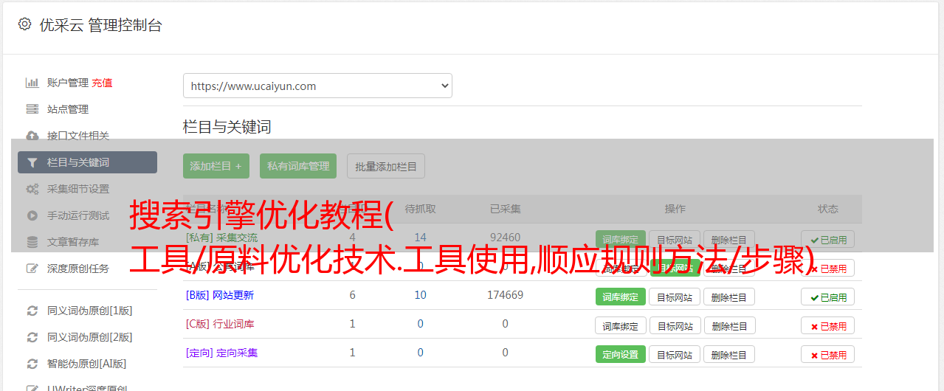Open 账户管理 in the sidebar
The width and height of the screenshot is (944, 391).
pyautogui.click(x=67, y=83)
